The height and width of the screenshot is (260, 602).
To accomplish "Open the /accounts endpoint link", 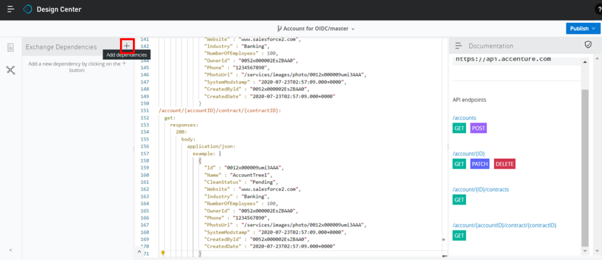I will coord(464,118).
